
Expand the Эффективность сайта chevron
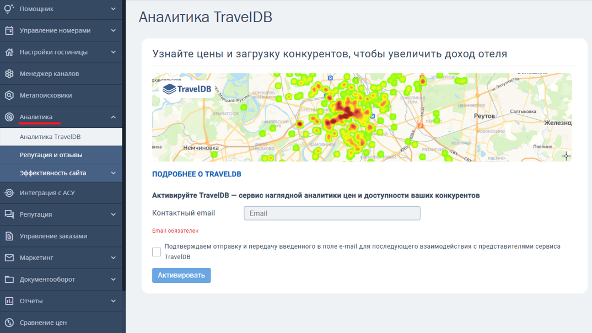click(113, 173)
